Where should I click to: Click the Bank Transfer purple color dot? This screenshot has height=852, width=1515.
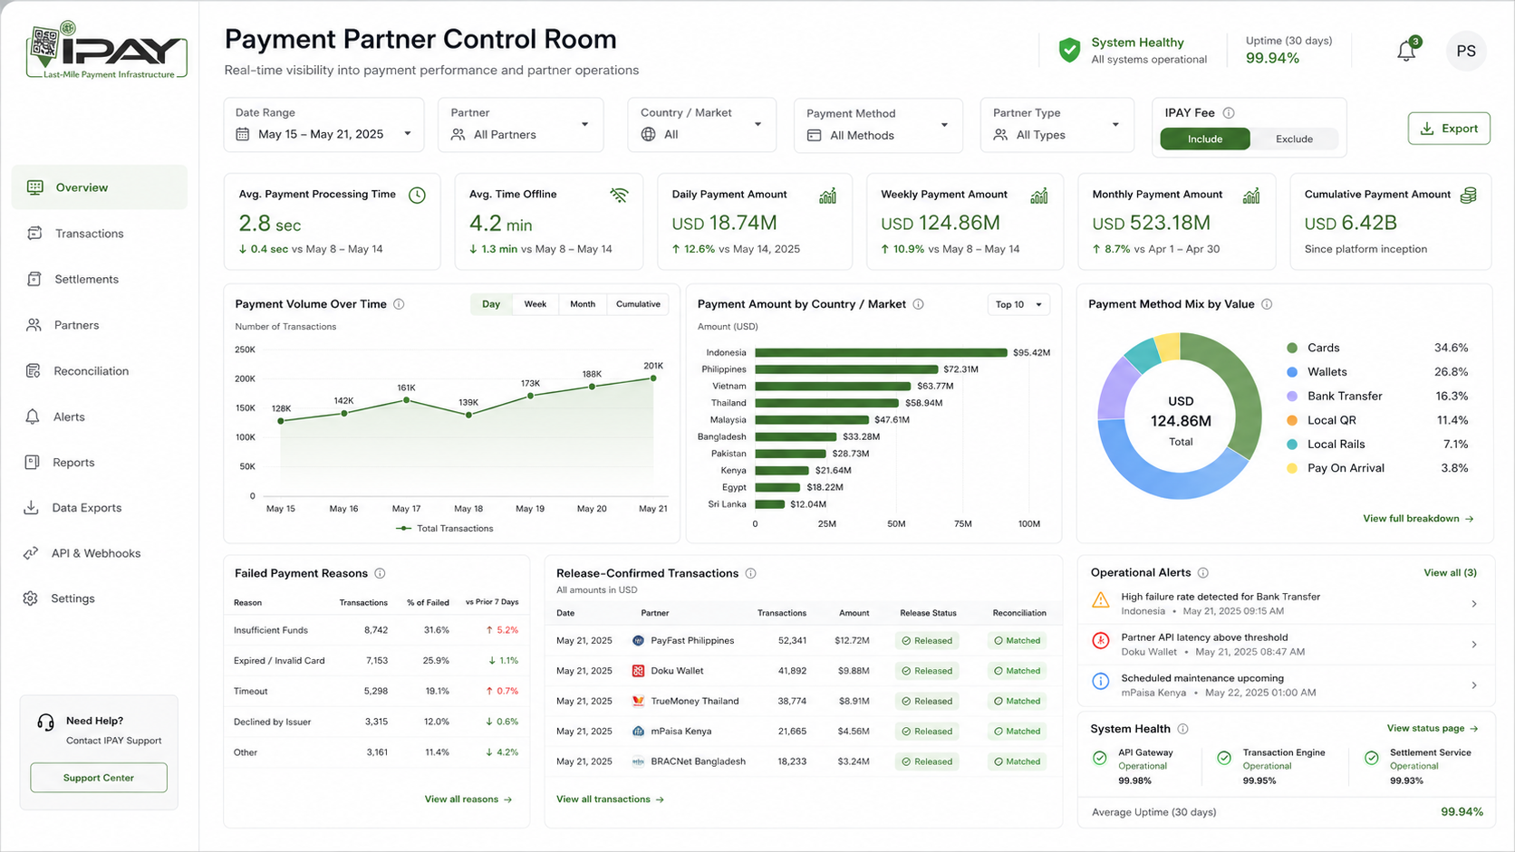(1292, 397)
